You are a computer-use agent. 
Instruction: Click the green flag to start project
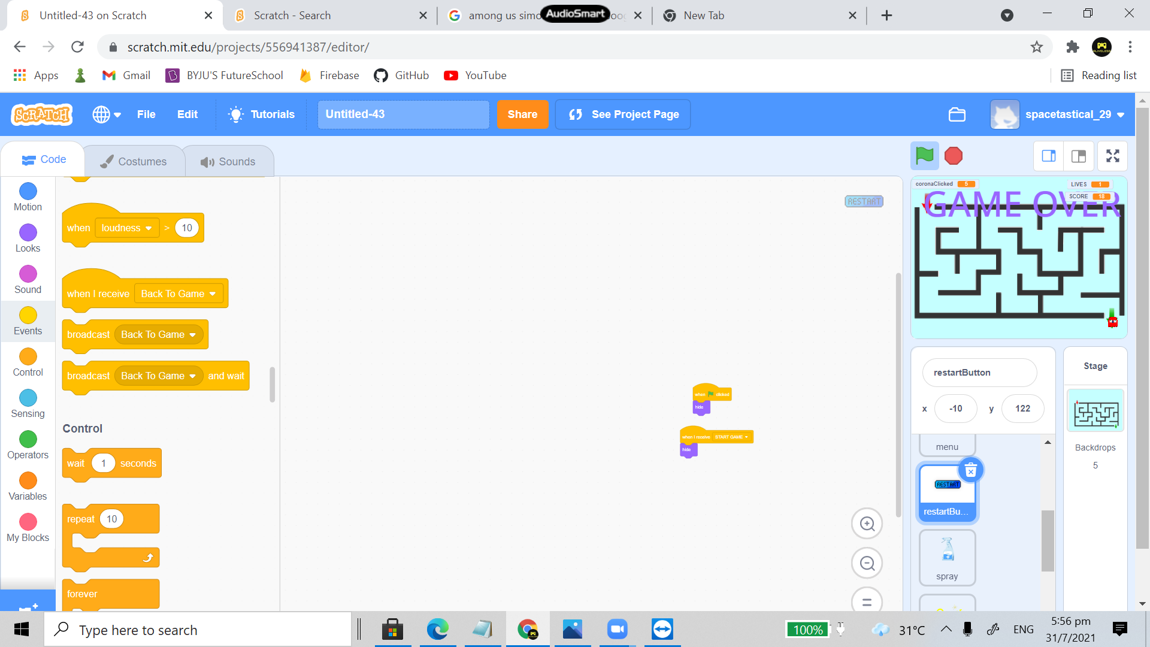tap(924, 156)
